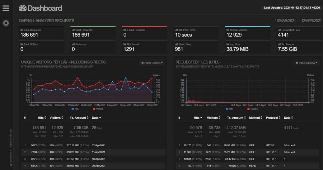Sort requested files by Data column
323x170 pixels.
(x=289, y=118)
